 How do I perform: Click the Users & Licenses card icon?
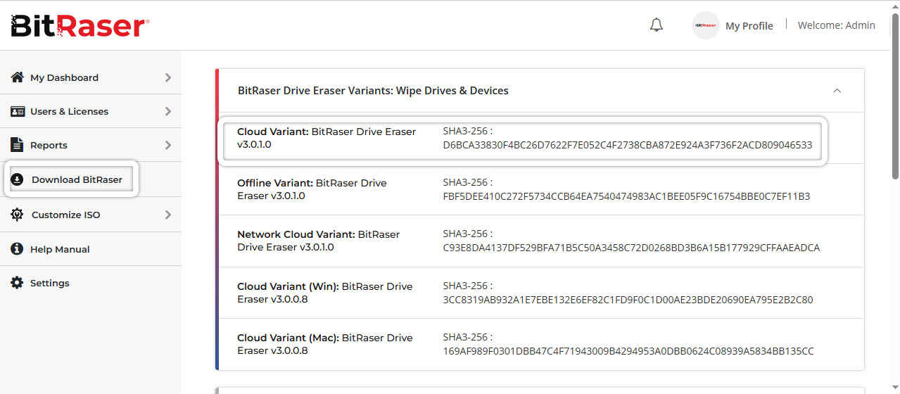tap(18, 111)
